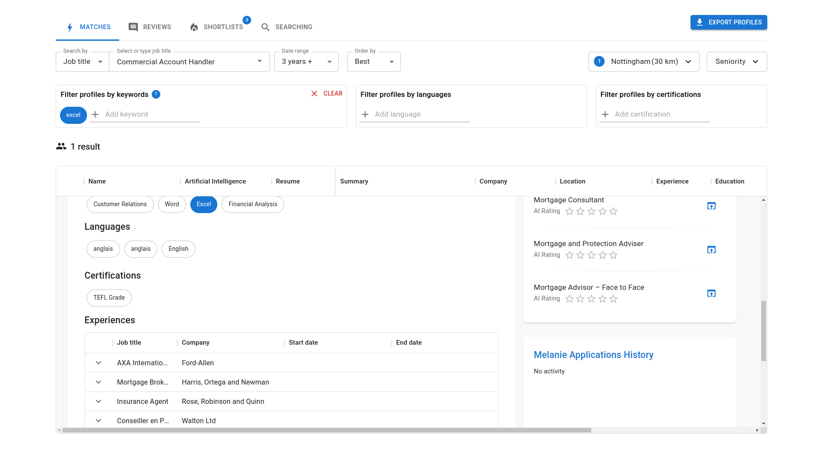Click the X icon to clear keywords
823x463 pixels.
(x=314, y=93)
